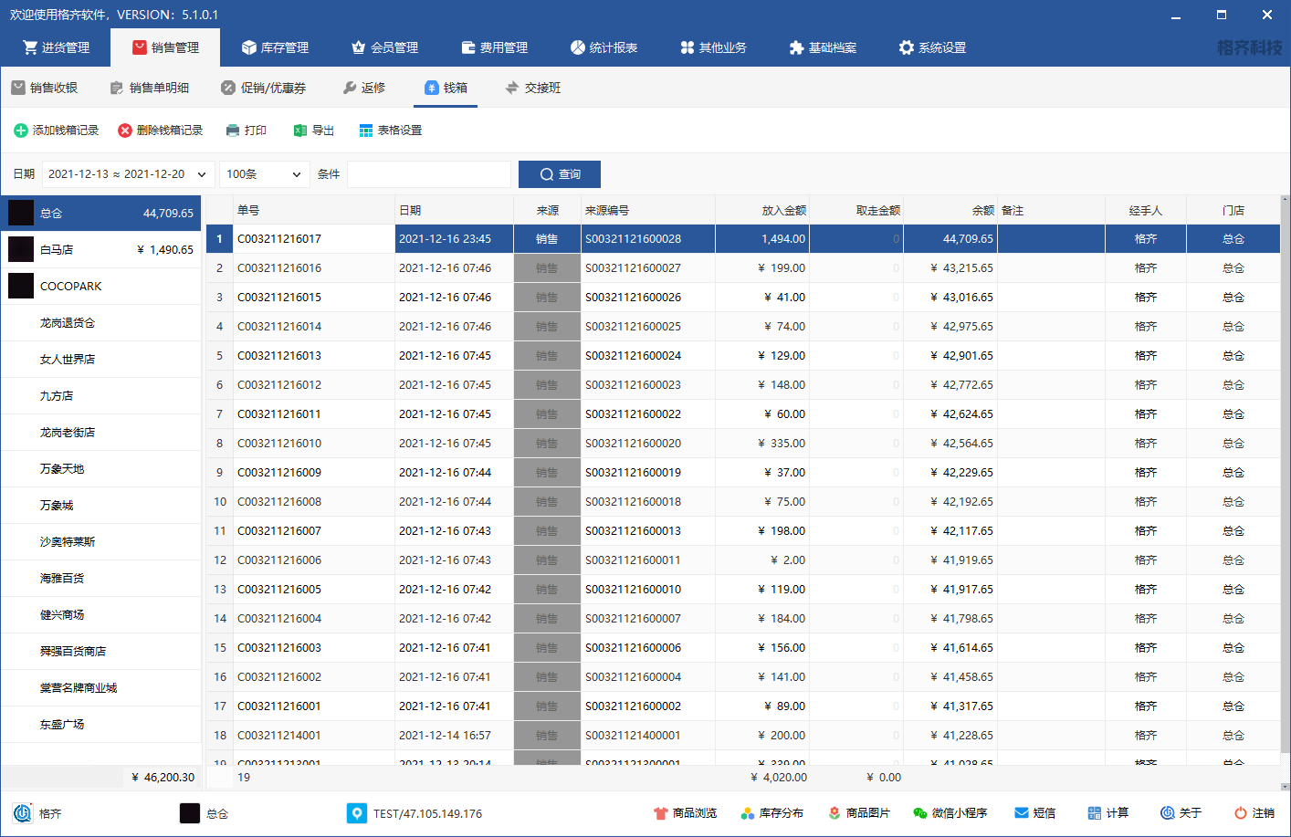Open 交接班 shift handover sub-tab
Viewport: 1291px width, 837px height.
pyautogui.click(x=532, y=88)
